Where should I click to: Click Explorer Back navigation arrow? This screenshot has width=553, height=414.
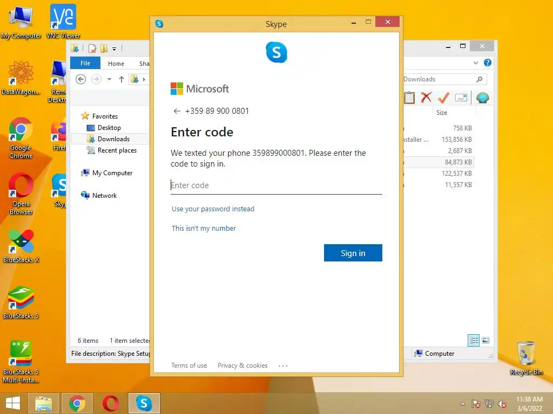(81, 79)
